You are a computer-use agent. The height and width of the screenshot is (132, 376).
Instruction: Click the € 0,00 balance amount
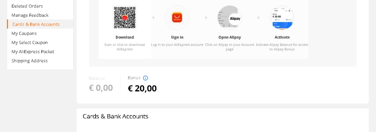[101, 88]
